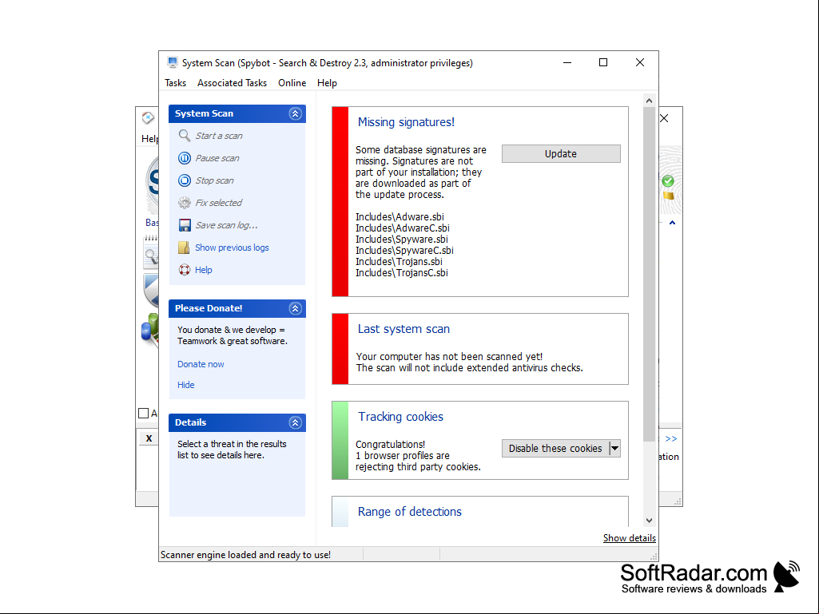Click the Stop scan label
Screen dimensions: 819x614
[x=215, y=180]
